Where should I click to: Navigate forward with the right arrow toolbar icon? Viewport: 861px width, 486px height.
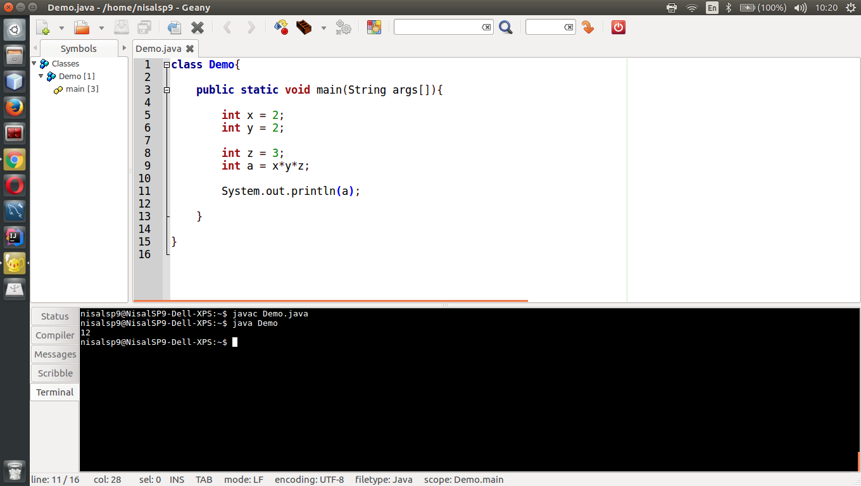(x=251, y=27)
